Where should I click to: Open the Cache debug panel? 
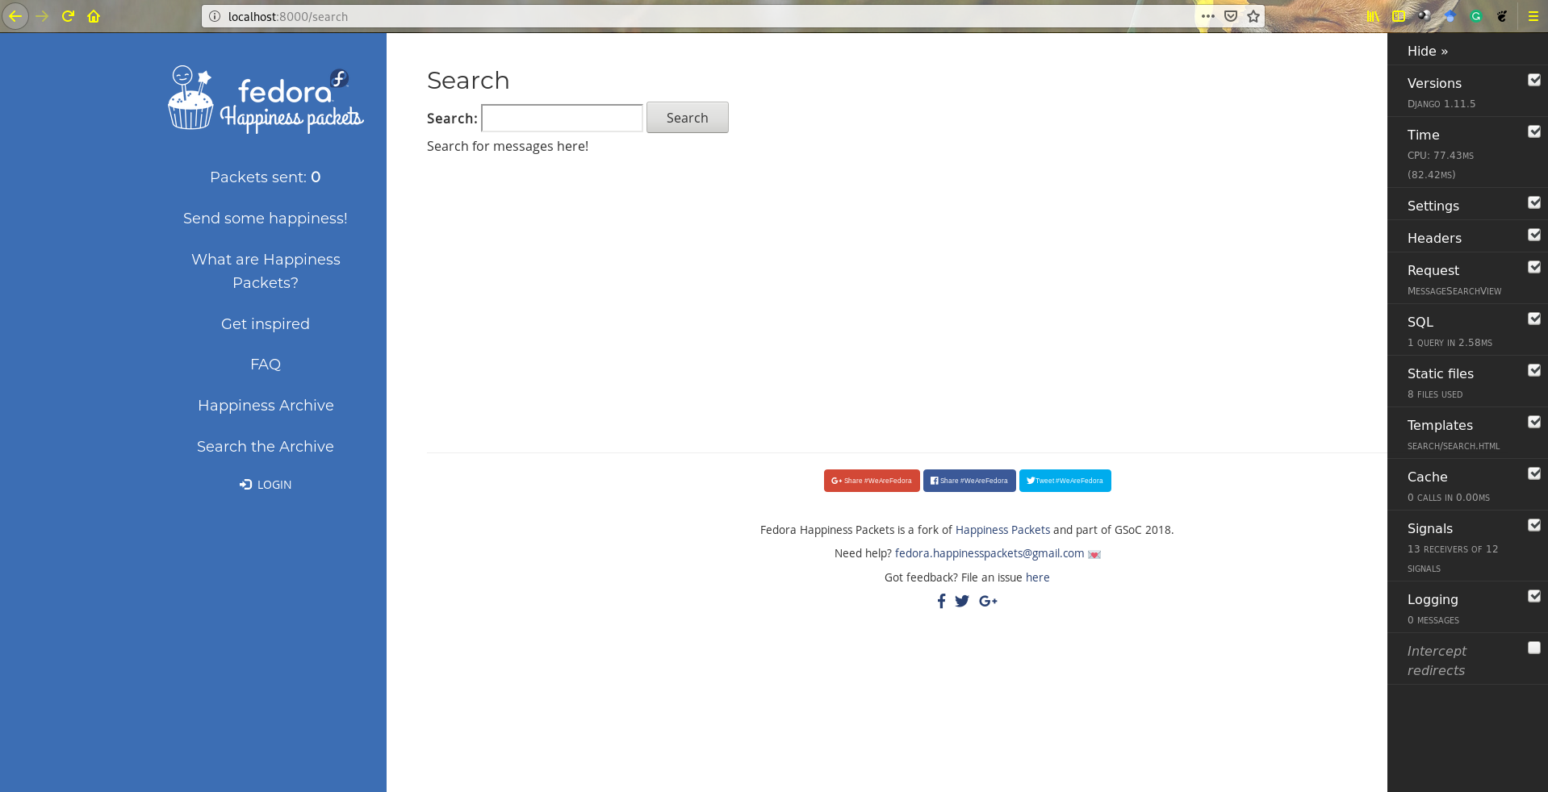(1427, 477)
